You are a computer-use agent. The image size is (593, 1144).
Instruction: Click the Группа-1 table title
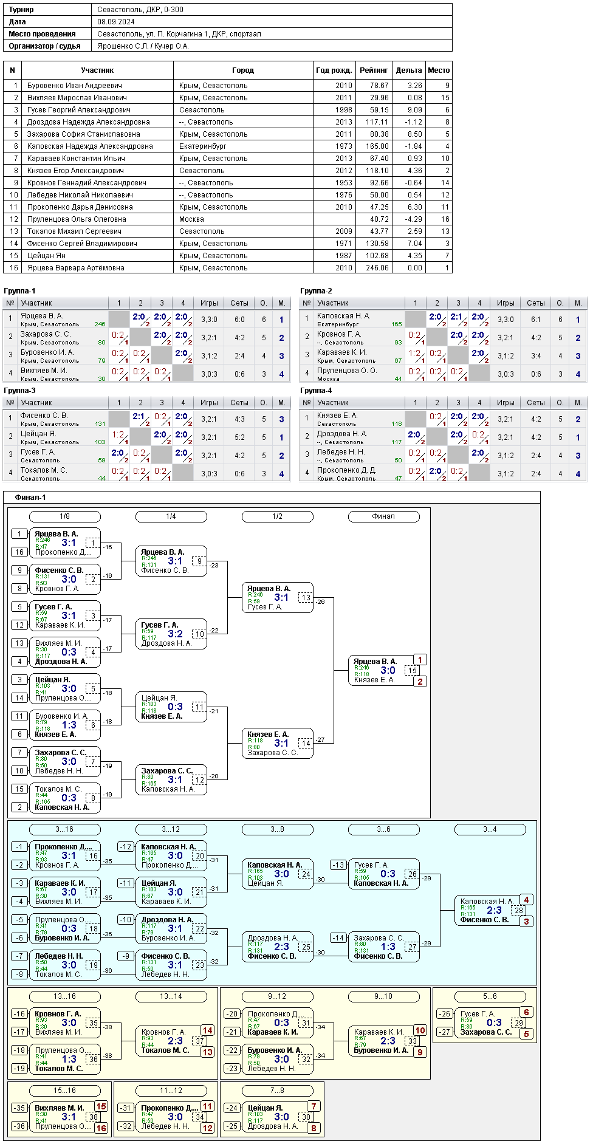(x=20, y=291)
